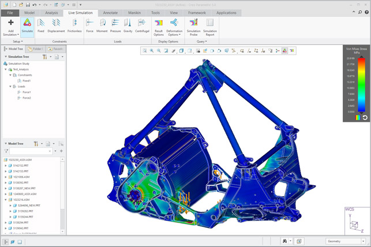Toggle the simulation display icon in graphics toolbar
This screenshot has height=247, width=371.
pos(284,51)
